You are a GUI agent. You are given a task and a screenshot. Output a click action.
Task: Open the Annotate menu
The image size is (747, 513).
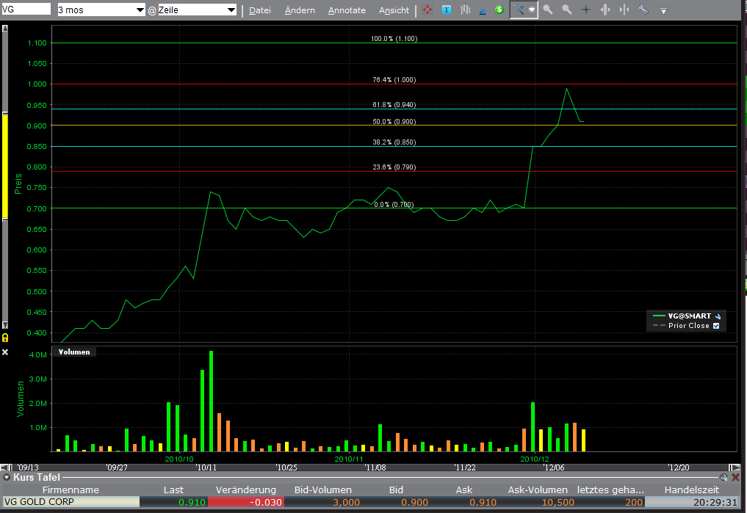tap(347, 10)
